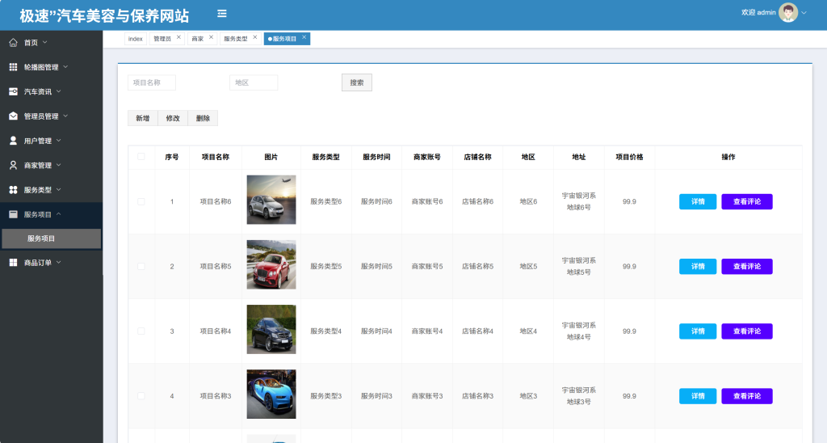Click the home icon beside 首页
827x443 pixels.
coord(13,42)
